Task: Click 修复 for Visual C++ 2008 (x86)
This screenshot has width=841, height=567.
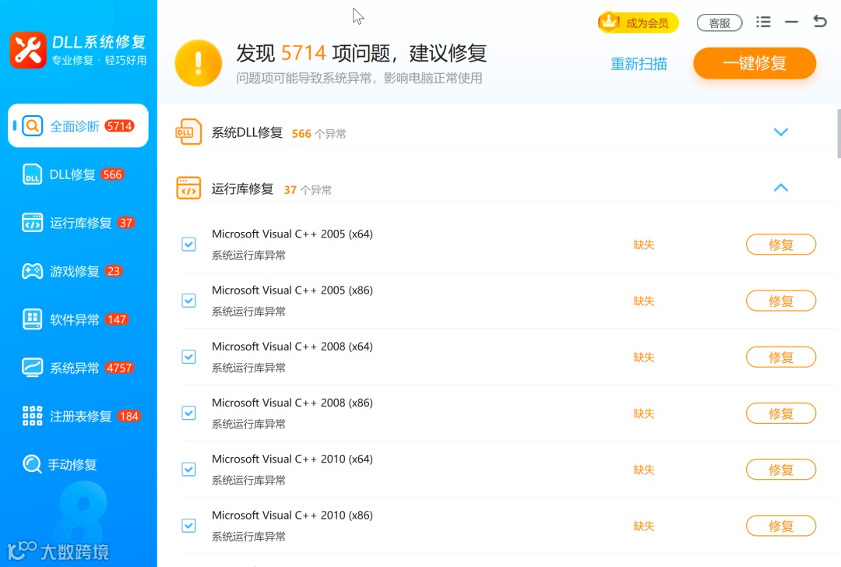Action: click(x=781, y=414)
